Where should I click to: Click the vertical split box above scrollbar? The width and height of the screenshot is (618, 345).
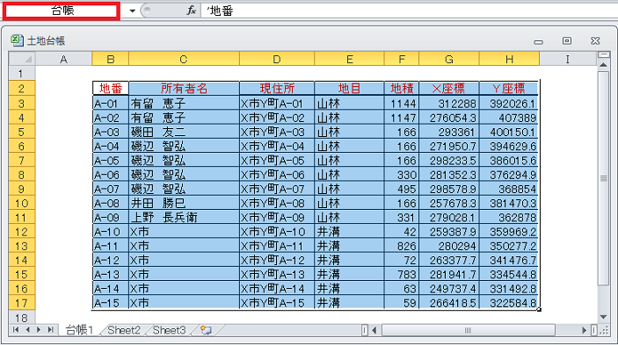pyautogui.click(x=603, y=54)
